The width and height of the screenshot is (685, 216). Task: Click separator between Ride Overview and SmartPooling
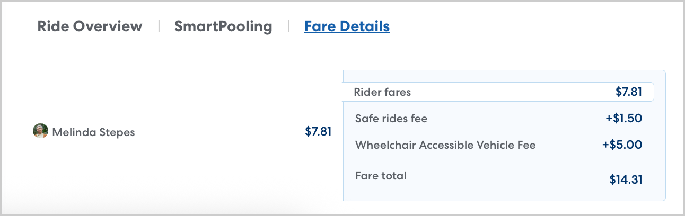pyautogui.click(x=159, y=26)
